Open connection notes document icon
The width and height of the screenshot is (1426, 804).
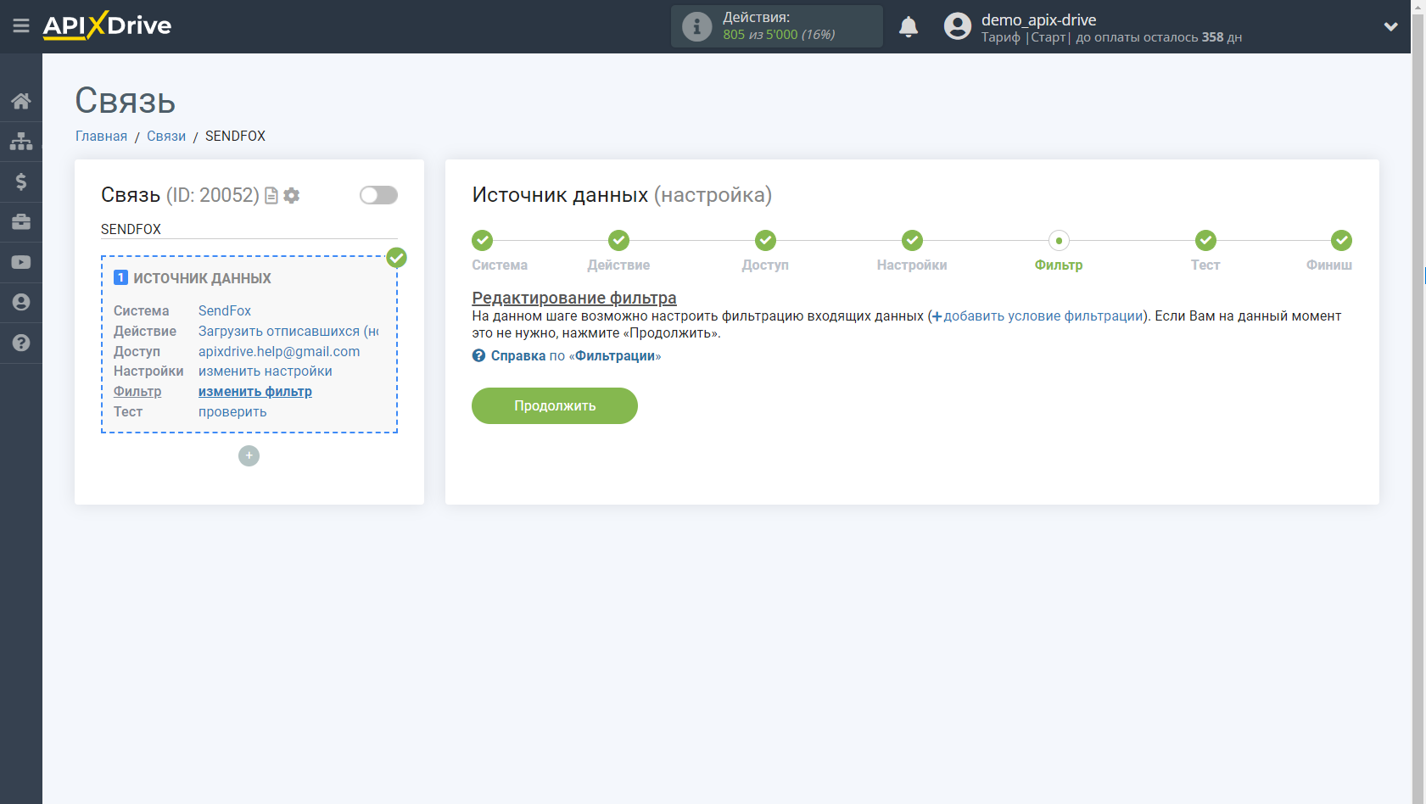click(271, 196)
